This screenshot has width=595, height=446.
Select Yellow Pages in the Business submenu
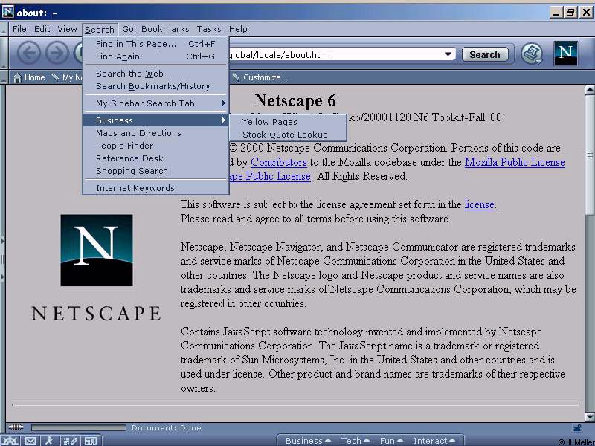[288, 122]
